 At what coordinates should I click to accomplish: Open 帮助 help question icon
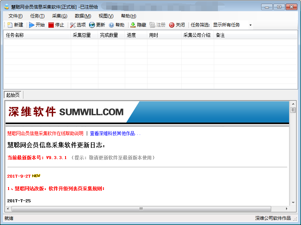(x=111, y=25)
